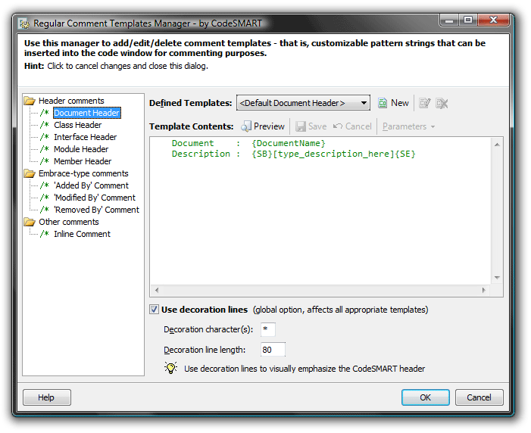Click the Header comments folder icon
The height and width of the screenshot is (433, 531).
click(30, 101)
